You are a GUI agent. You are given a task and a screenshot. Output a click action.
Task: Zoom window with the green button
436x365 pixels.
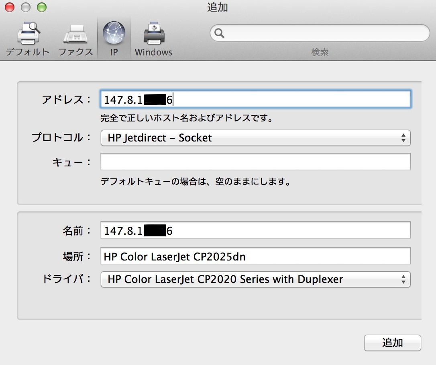(42, 7)
